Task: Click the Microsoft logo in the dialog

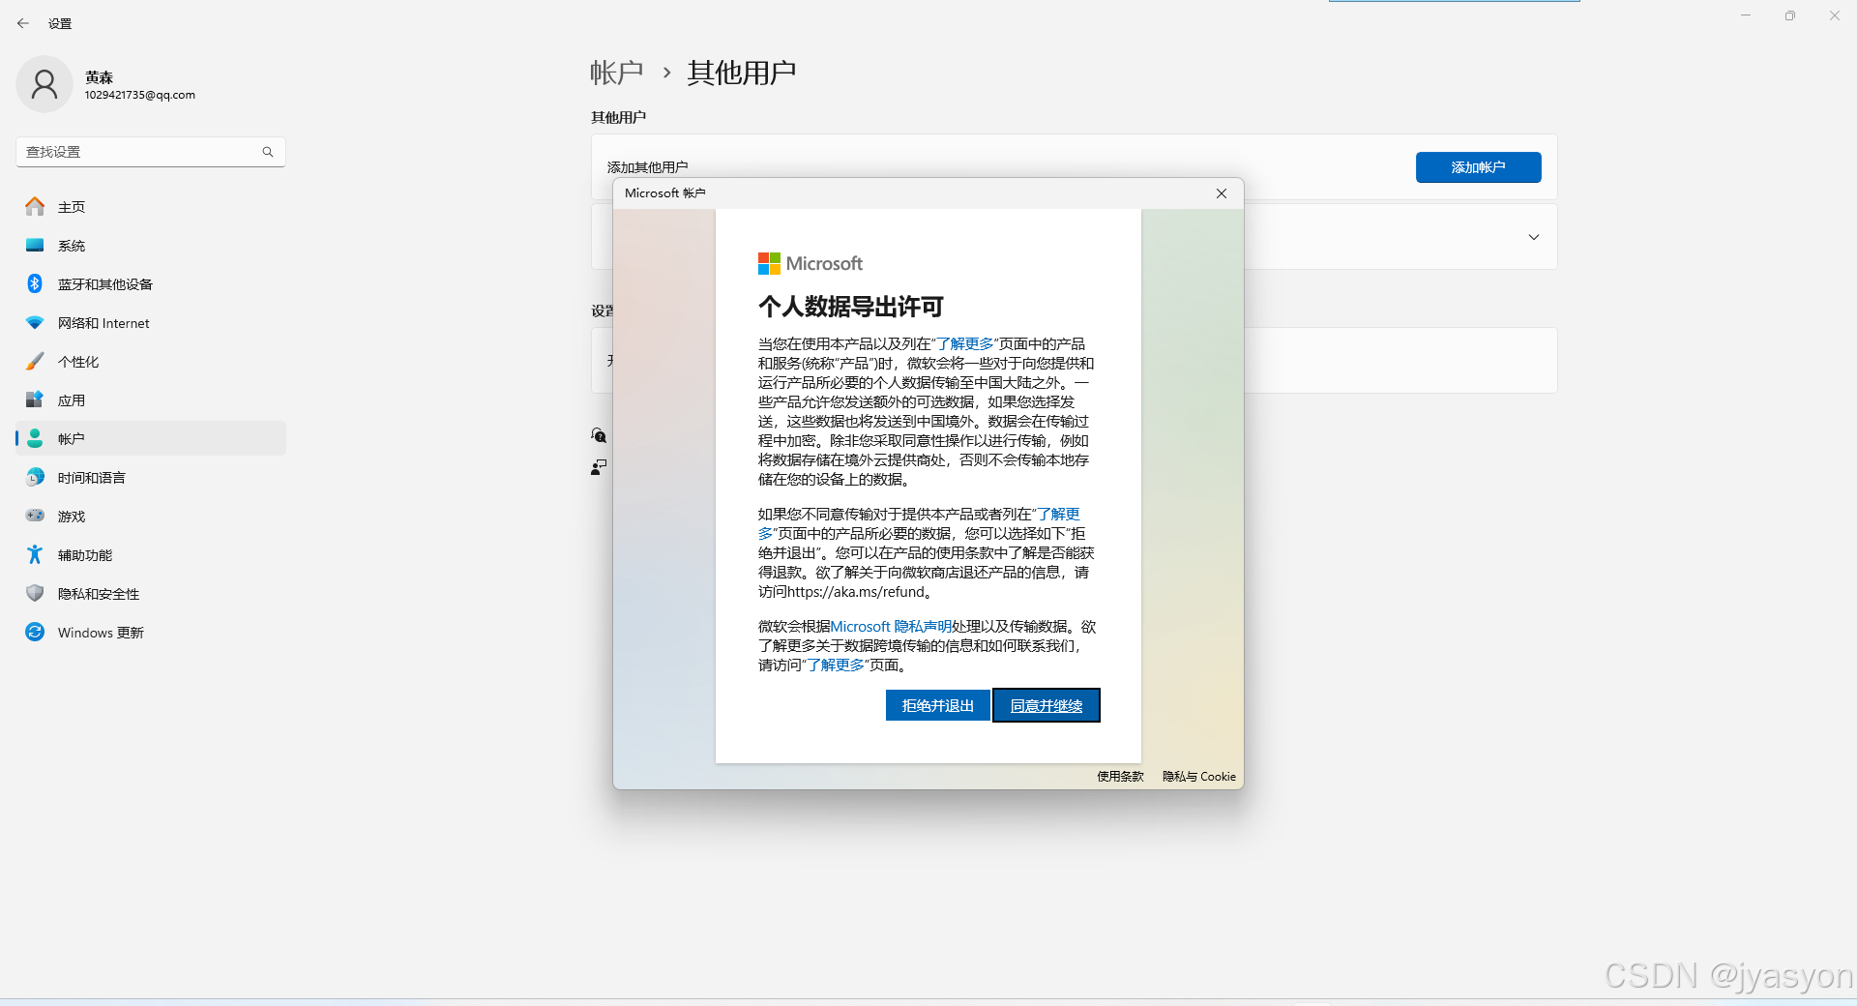Action: (x=810, y=263)
